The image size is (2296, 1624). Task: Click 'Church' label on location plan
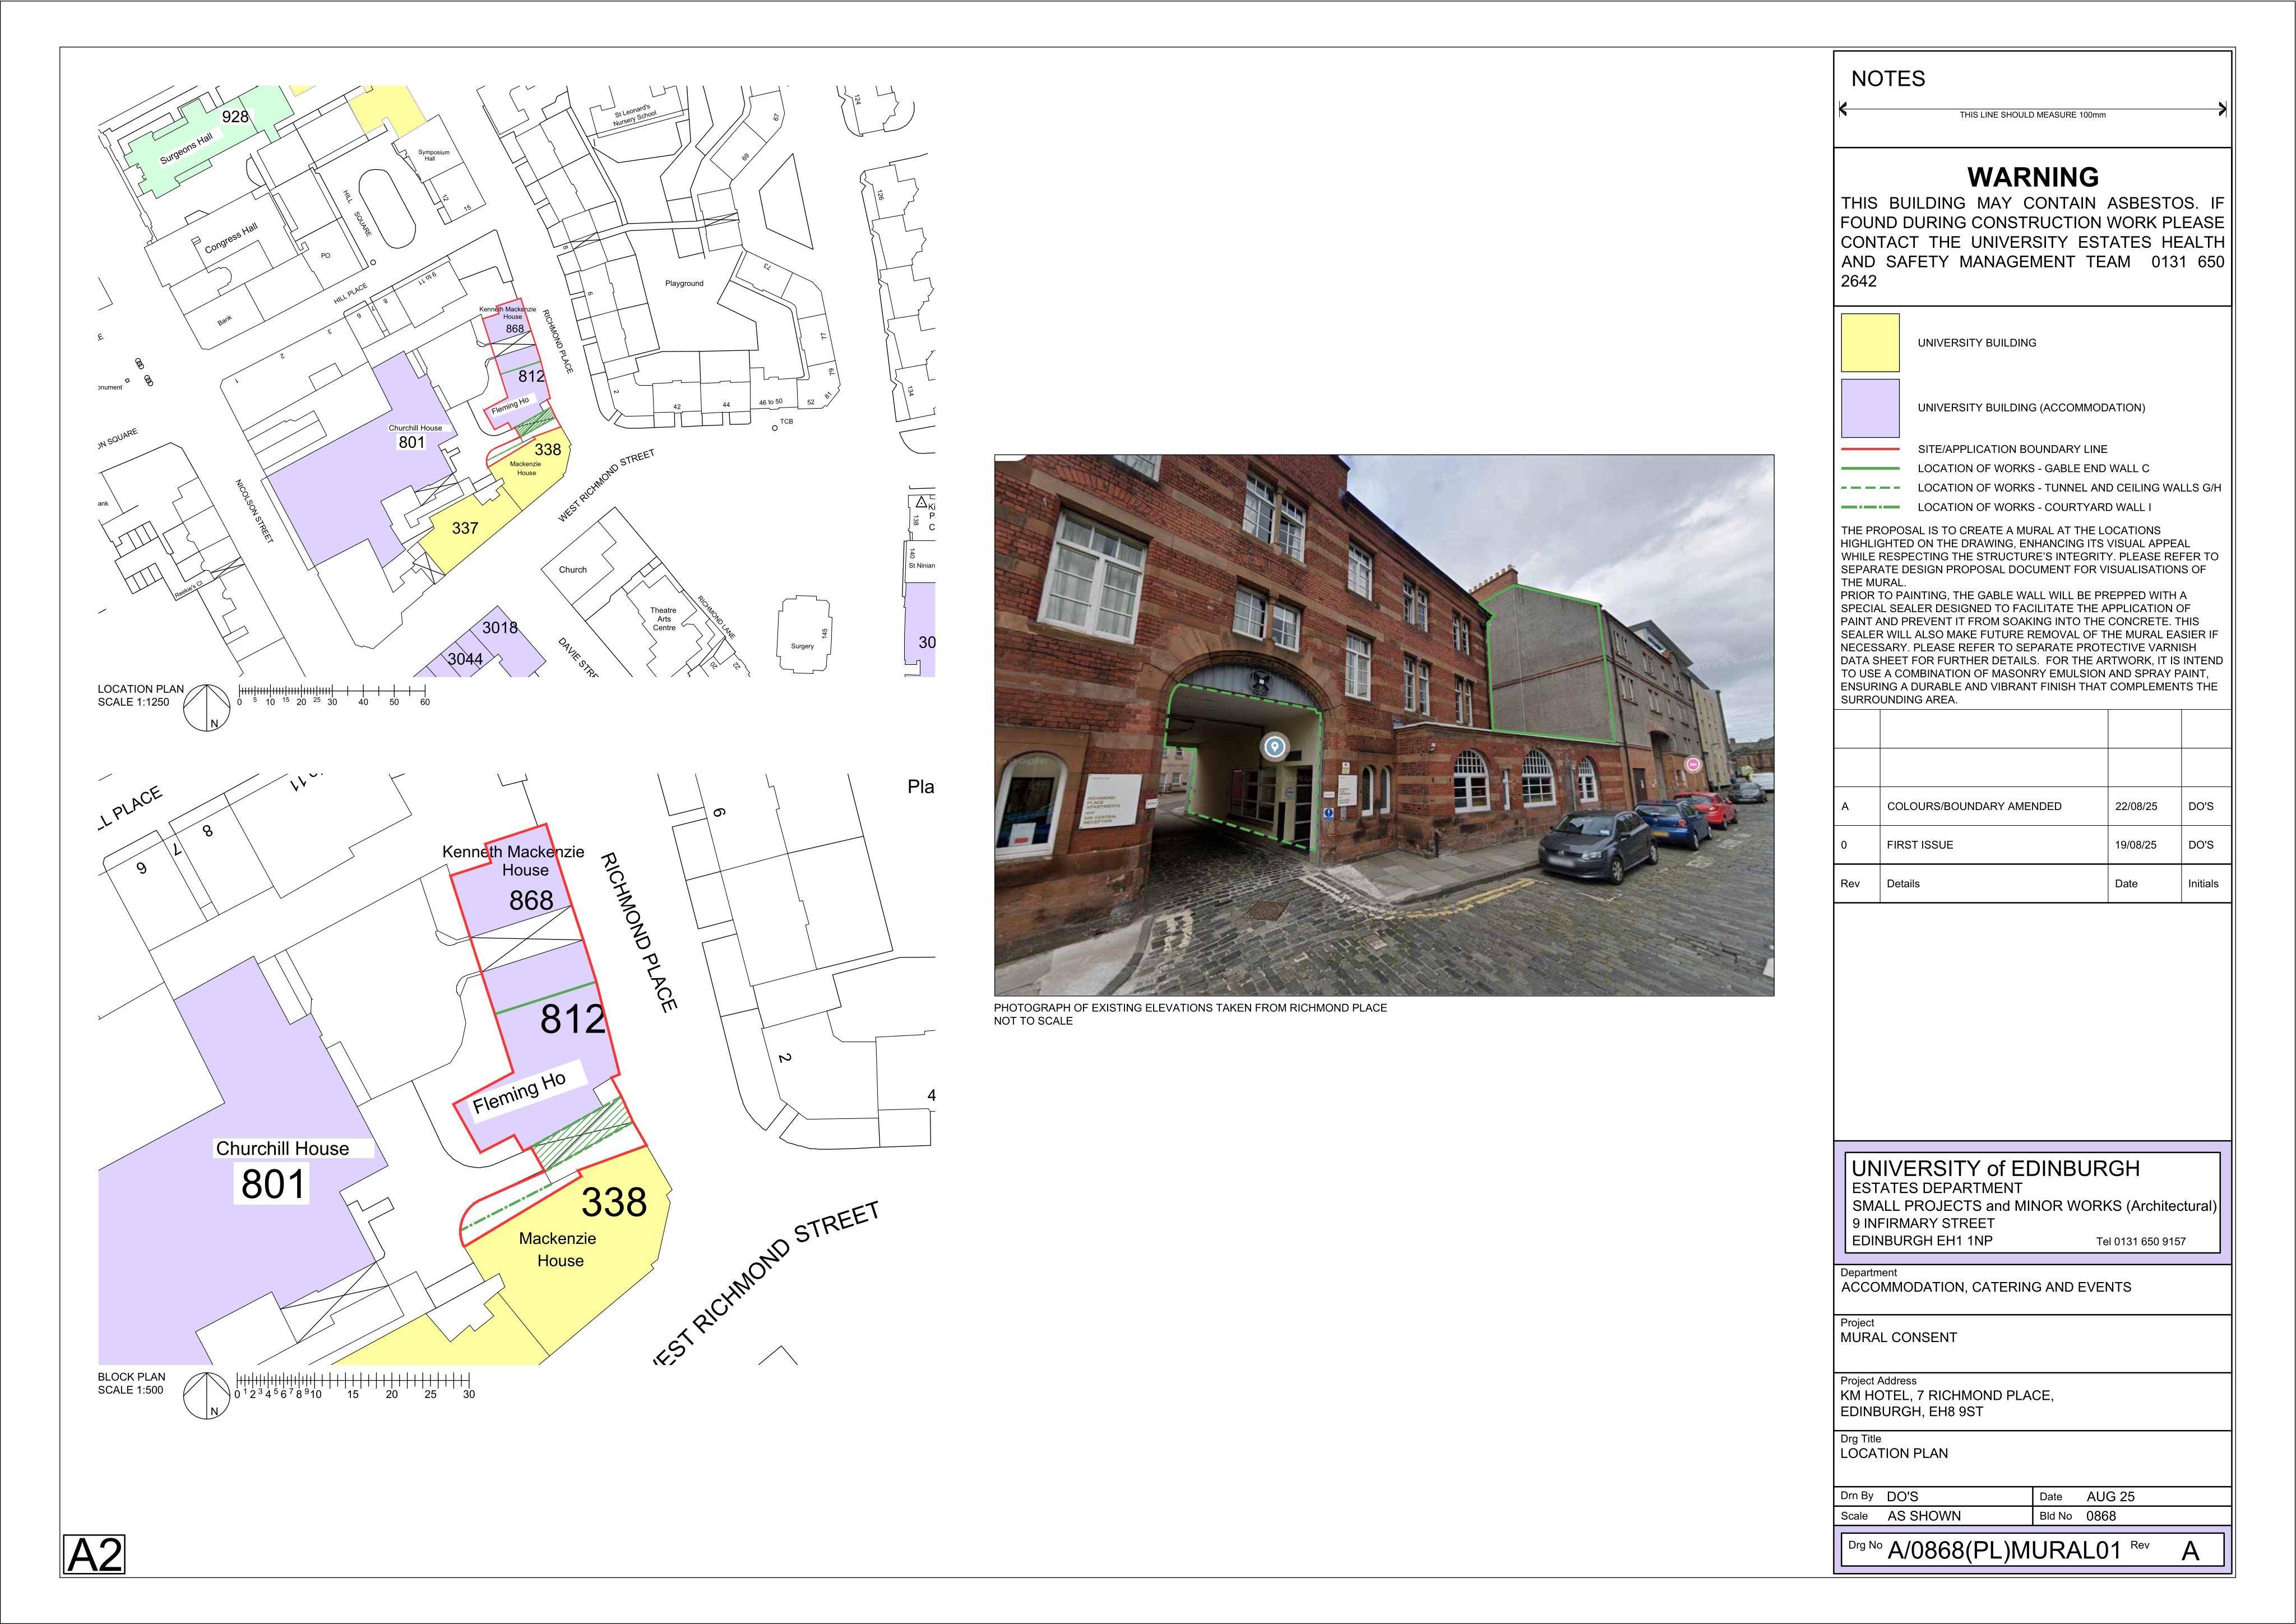(x=573, y=570)
